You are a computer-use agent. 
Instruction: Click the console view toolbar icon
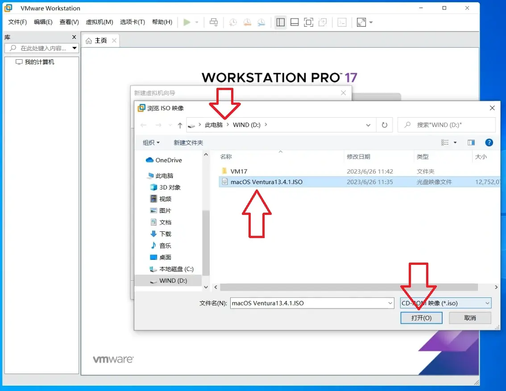[342, 22]
